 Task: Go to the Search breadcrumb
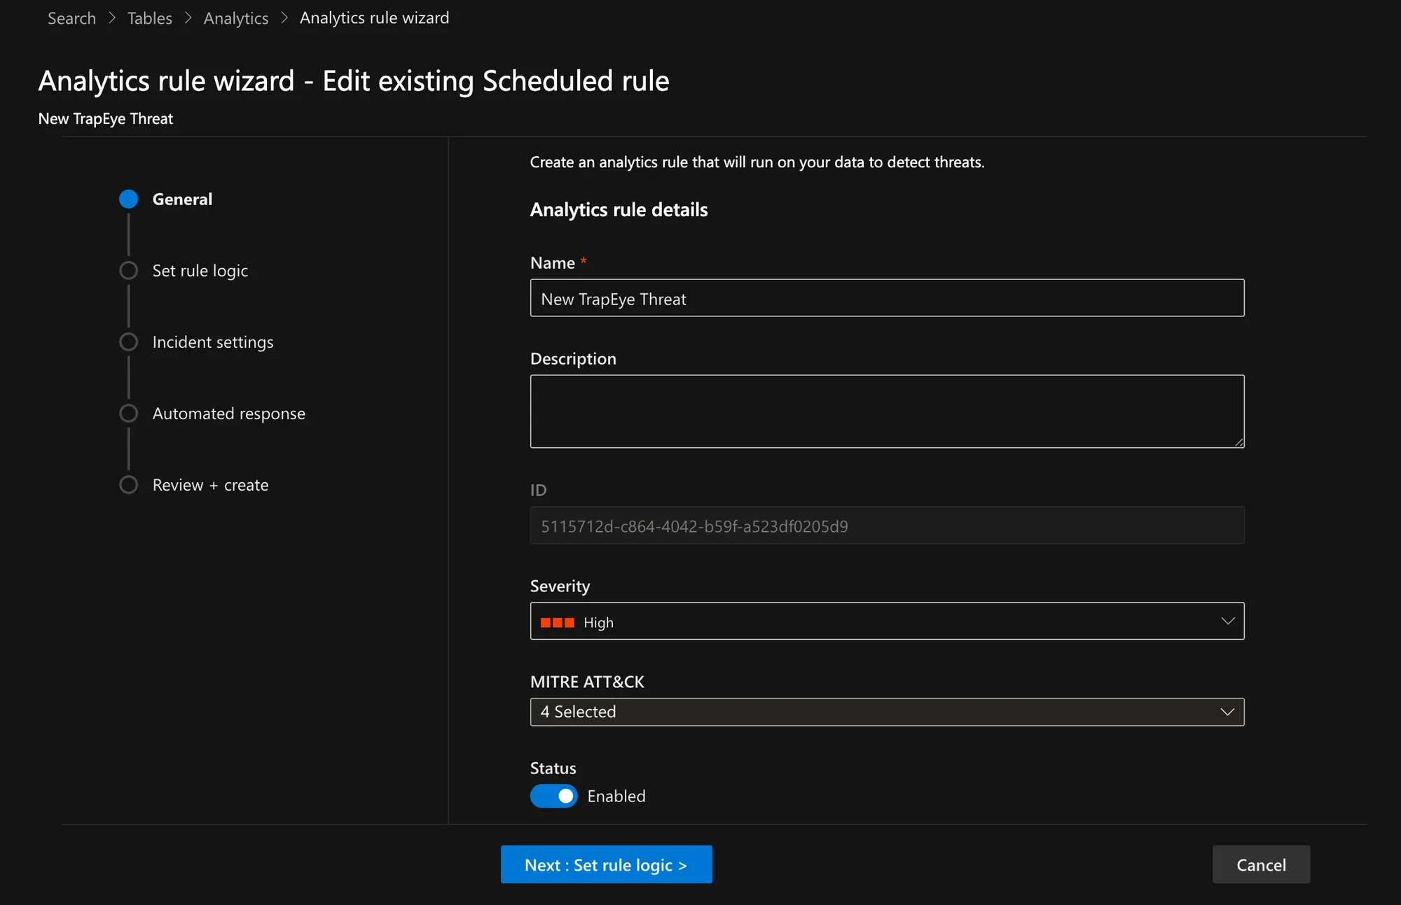(x=71, y=18)
